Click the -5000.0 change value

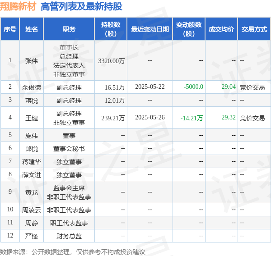click(193, 87)
